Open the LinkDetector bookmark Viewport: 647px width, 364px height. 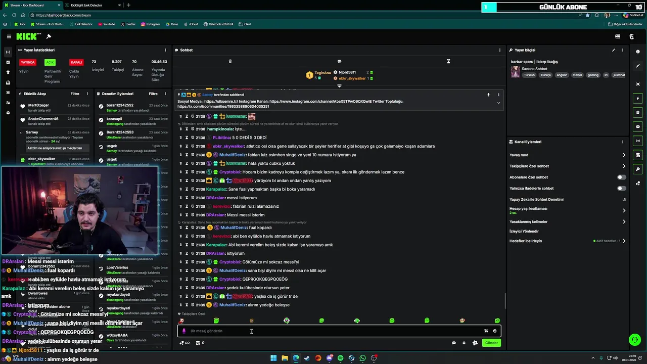point(81,24)
